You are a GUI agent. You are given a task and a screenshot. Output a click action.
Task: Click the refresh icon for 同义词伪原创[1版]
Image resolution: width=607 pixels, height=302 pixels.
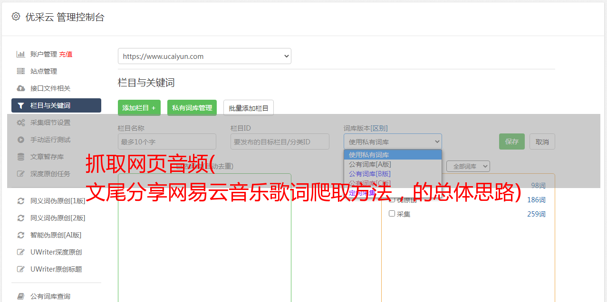pyautogui.click(x=21, y=201)
